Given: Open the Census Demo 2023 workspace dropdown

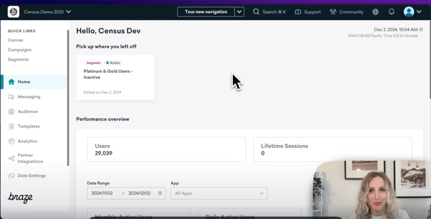Looking at the screenshot, I should (x=47, y=12).
